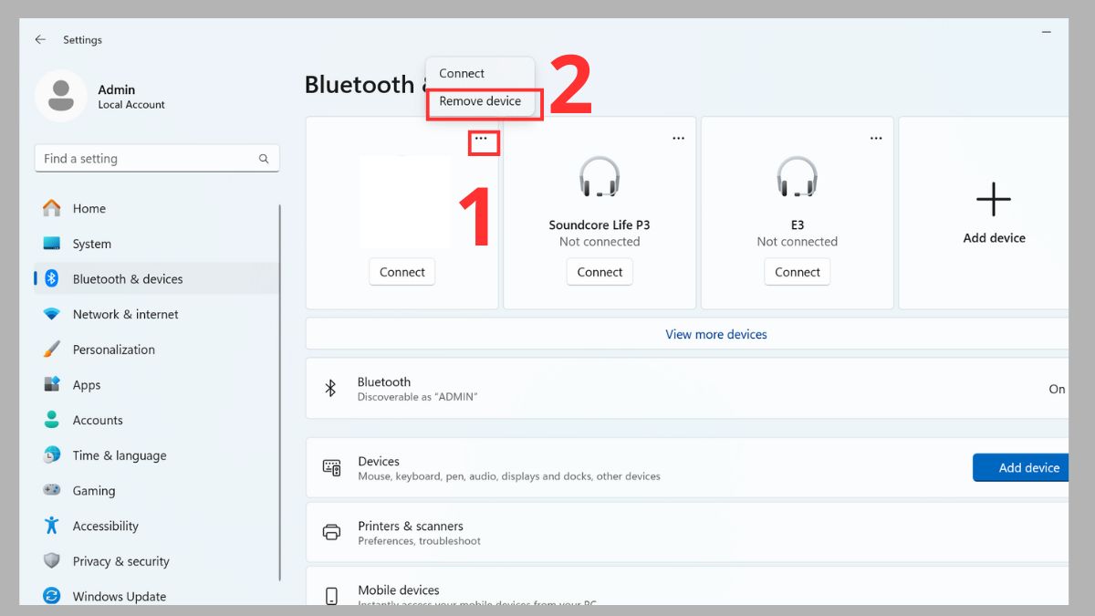The image size is (1095, 616).
Task: Open Personalization via its paintbrush icon
Action: pos(55,350)
